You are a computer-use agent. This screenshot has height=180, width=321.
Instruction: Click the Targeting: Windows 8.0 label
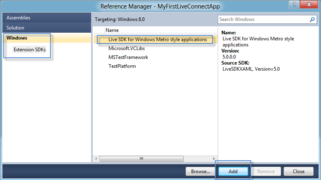click(120, 19)
